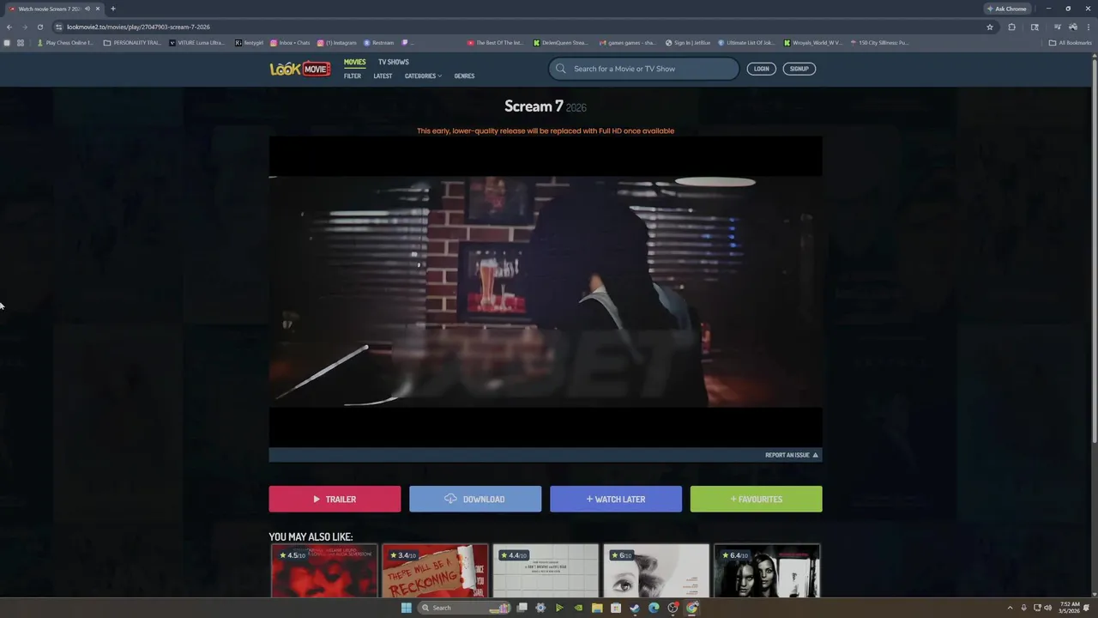Click the WATCH LATER button

tap(616, 499)
